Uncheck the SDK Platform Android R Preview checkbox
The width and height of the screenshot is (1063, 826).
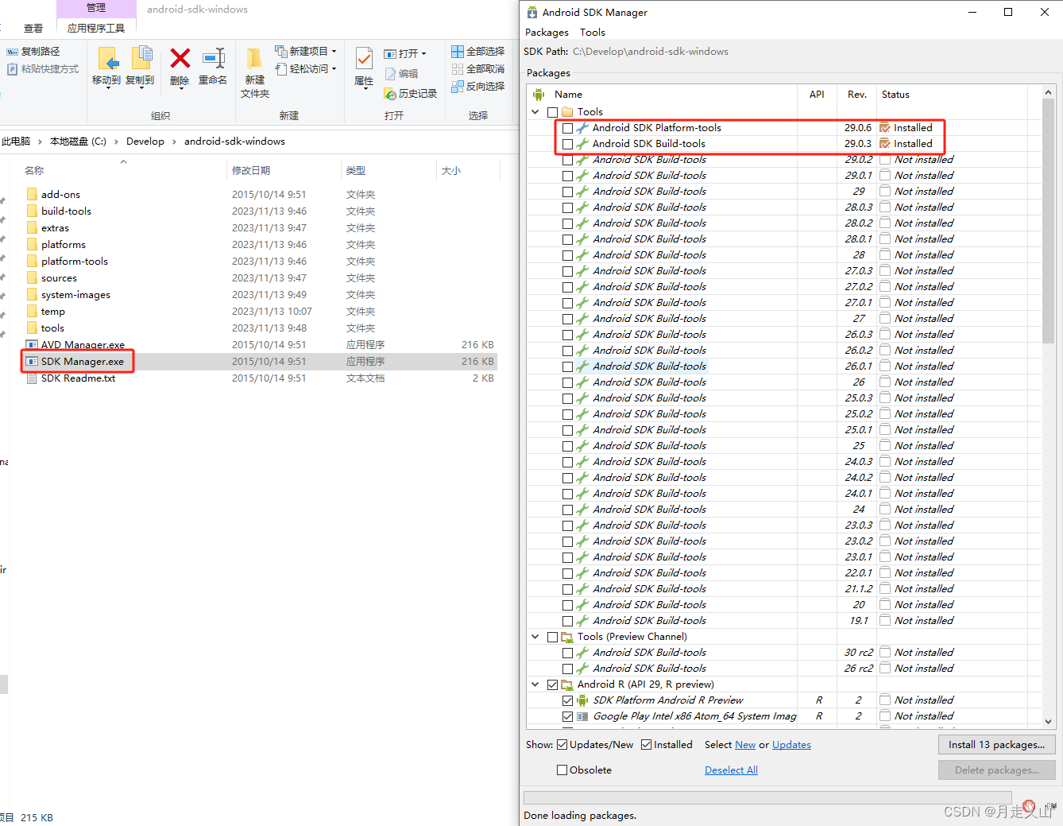click(x=567, y=700)
